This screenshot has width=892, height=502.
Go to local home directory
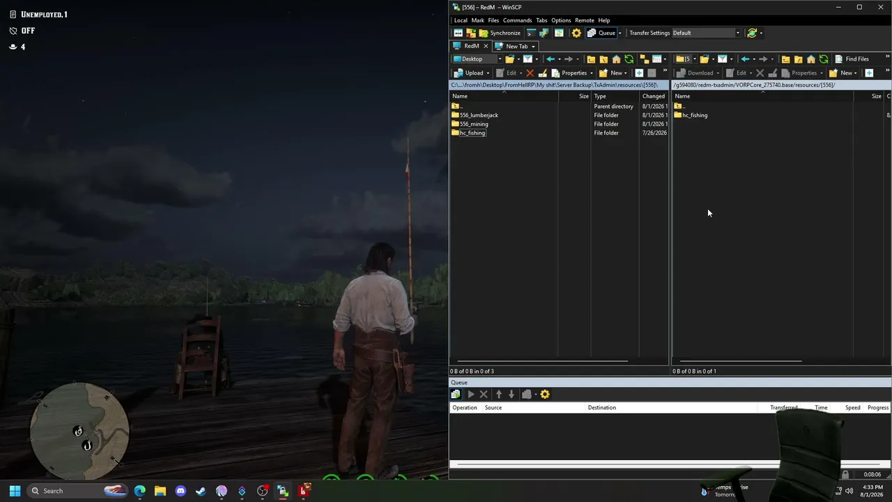click(616, 59)
